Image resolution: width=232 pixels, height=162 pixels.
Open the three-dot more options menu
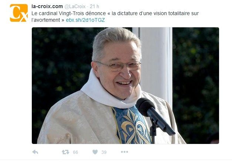pos(124,152)
